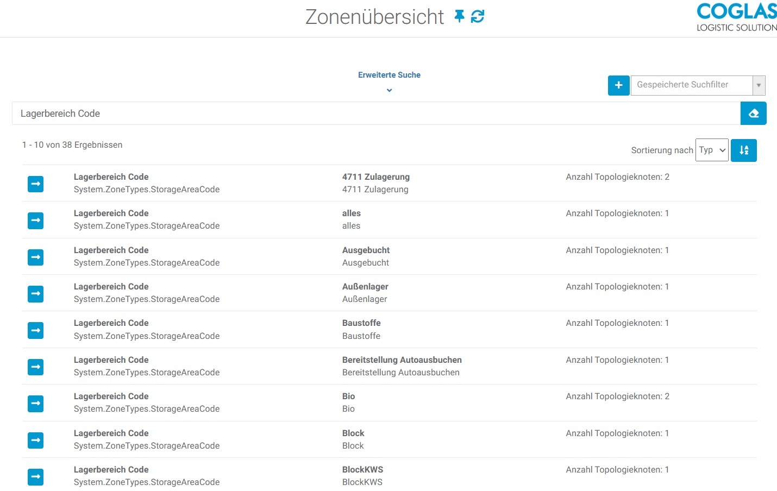The width and height of the screenshot is (777, 491).
Task: Click 'Lagerbereich Code' label in the Ausgebucht row
Action: pos(111,250)
